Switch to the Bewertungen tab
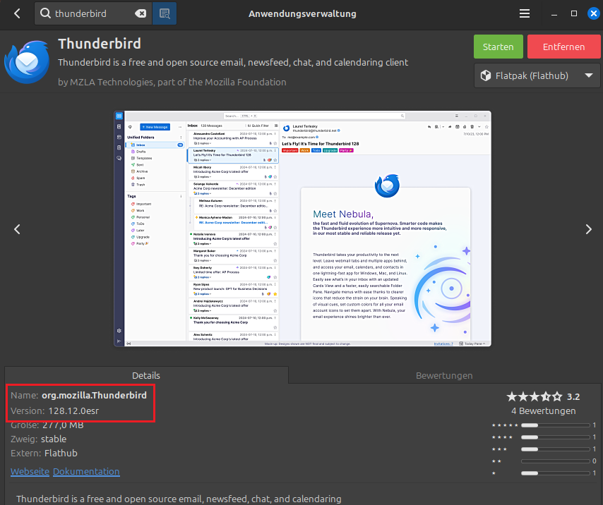The image size is (603, 505). pyautogui.click(x=444, y=375)
